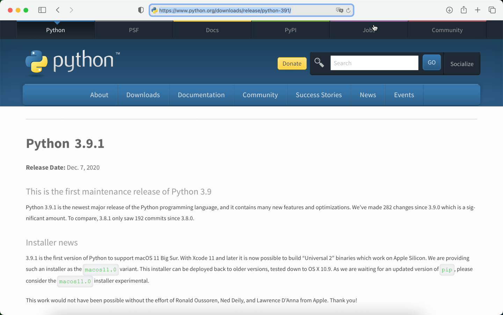Click the first macos11.0 code tag
The height and width of the screenshot is (315, 503).
[x=101, y=270]
